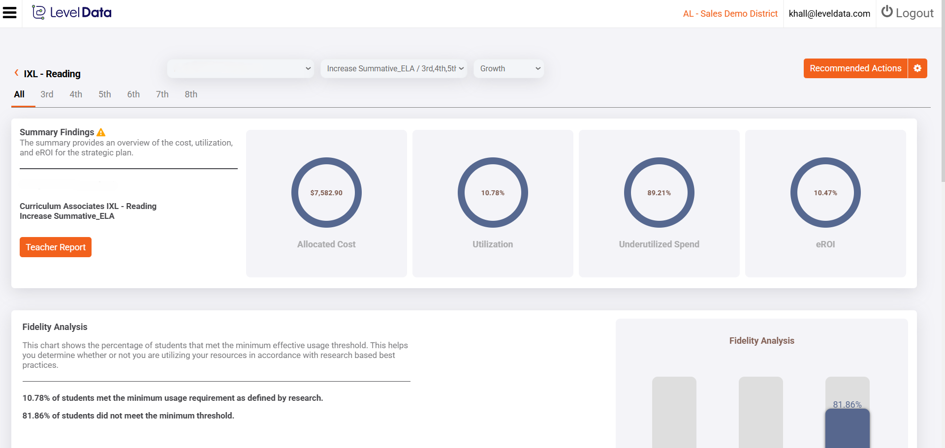Switch to the 8th grade tab
Image resolution: width=945 pixels, height=448 pixels.
point(191,94)
